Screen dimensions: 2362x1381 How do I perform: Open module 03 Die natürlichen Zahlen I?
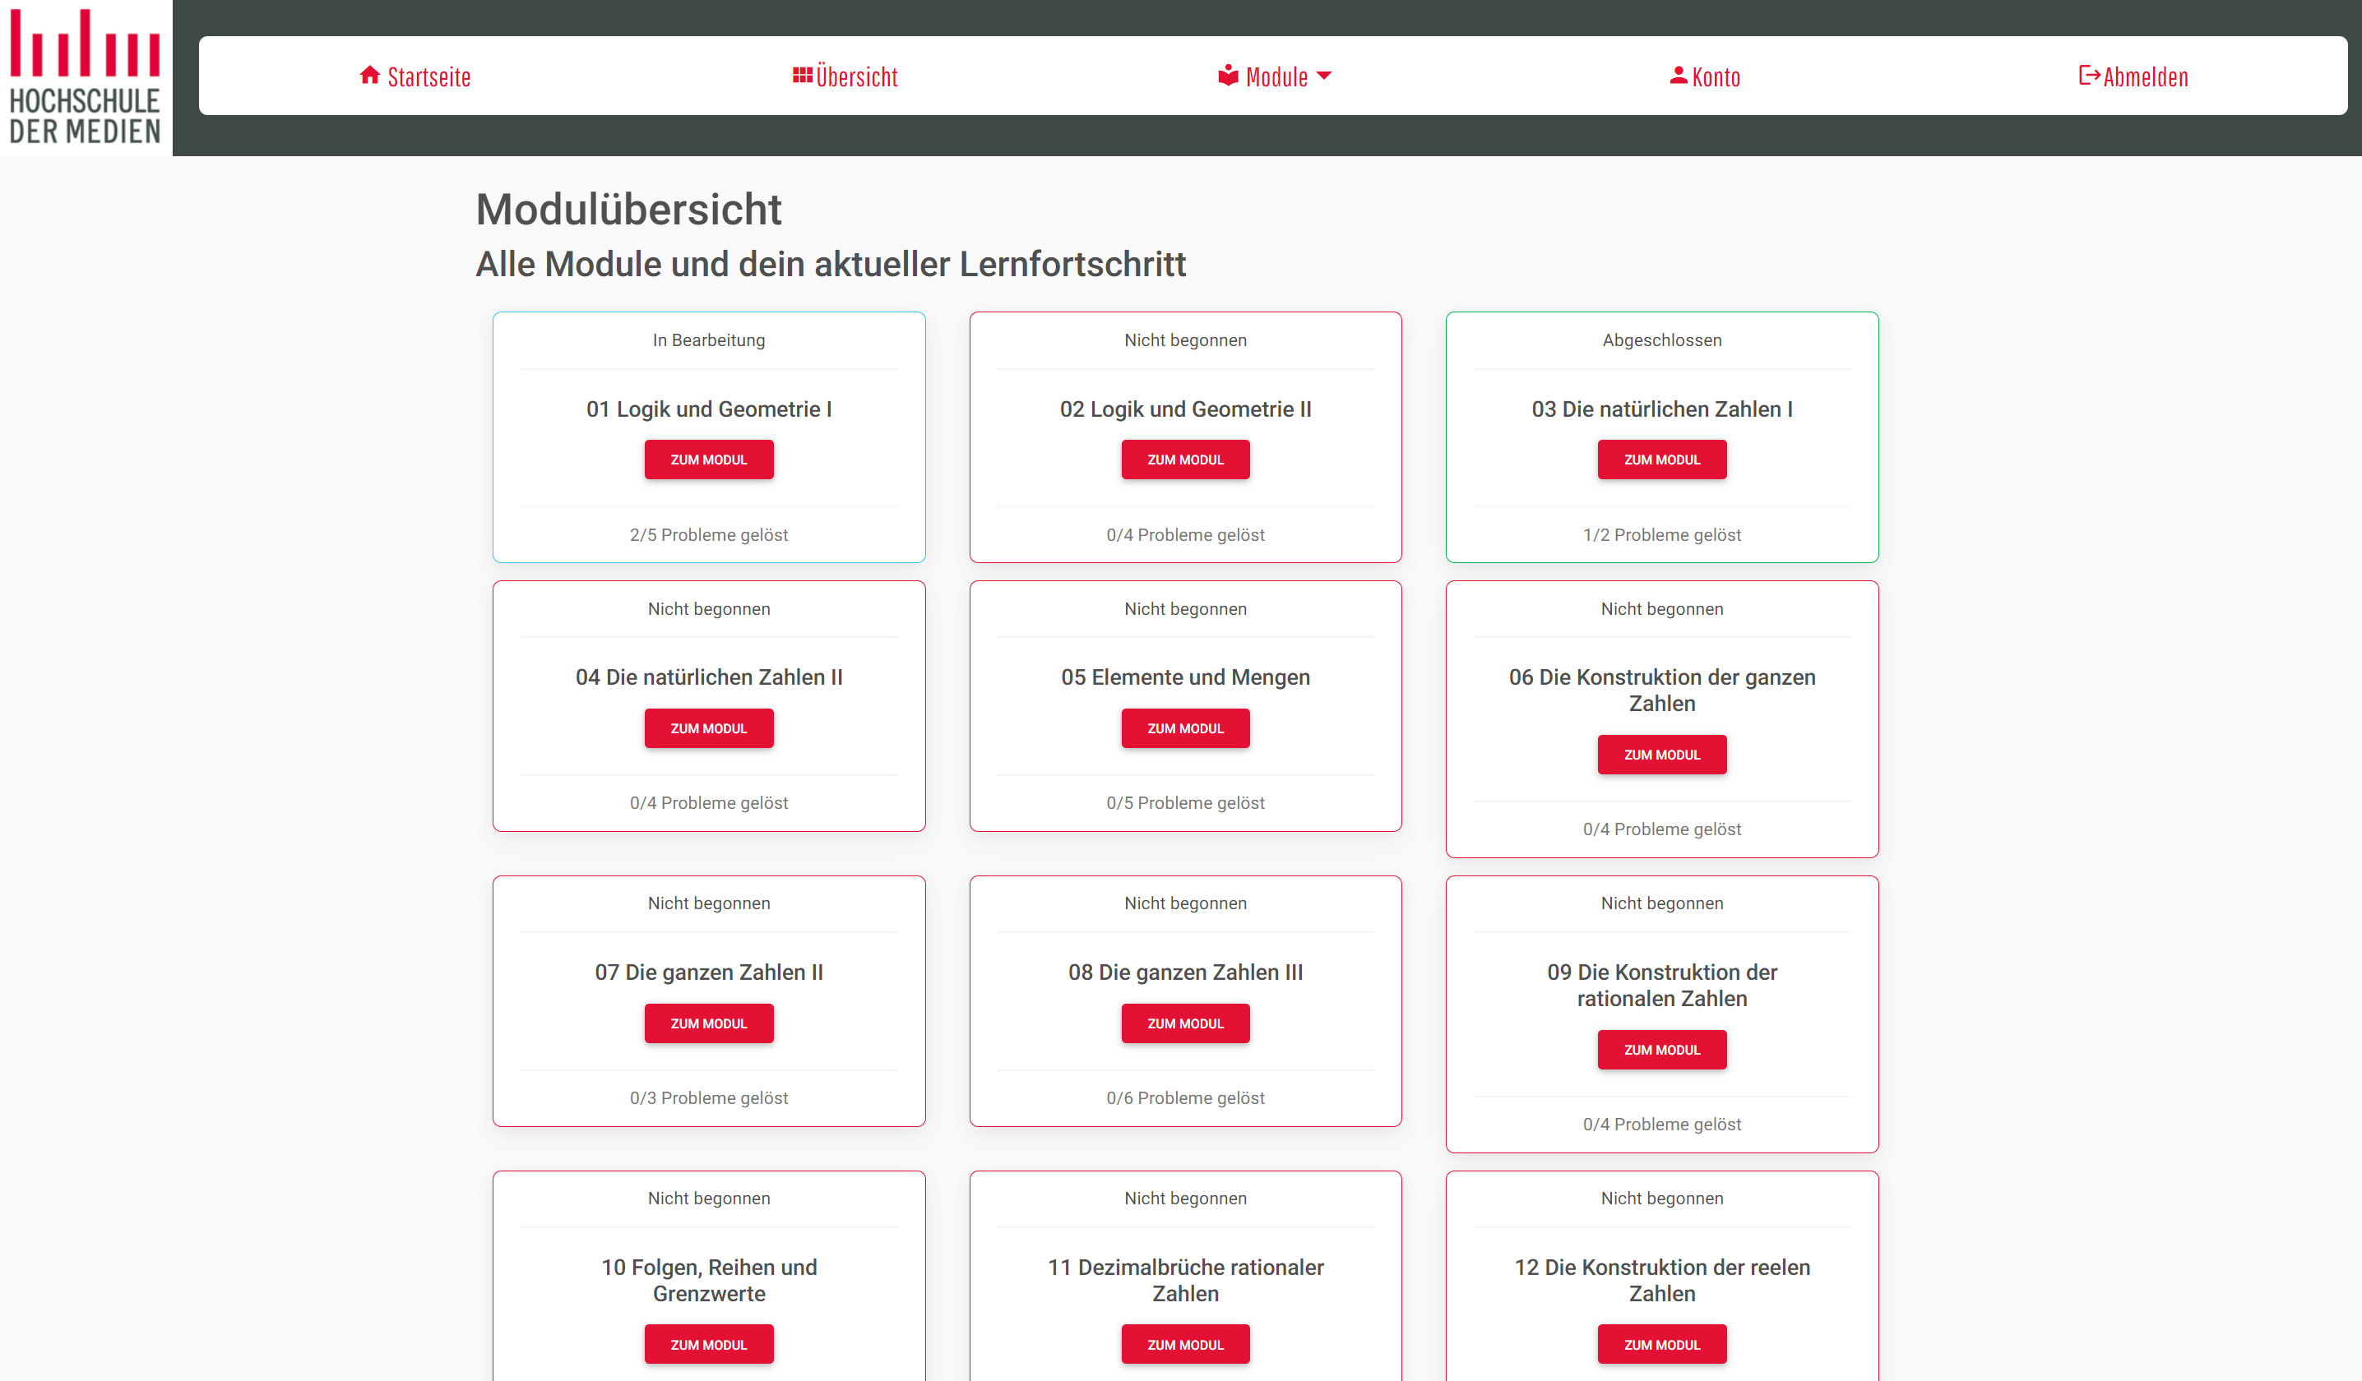pos(1662,460)
